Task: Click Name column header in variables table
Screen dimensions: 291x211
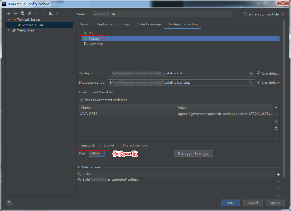Action: point(127,107)
